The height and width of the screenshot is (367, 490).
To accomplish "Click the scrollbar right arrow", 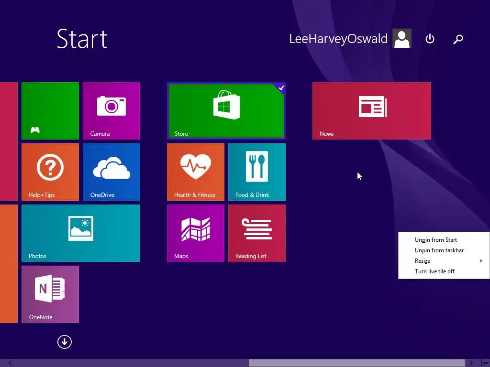I will [471, 363].
